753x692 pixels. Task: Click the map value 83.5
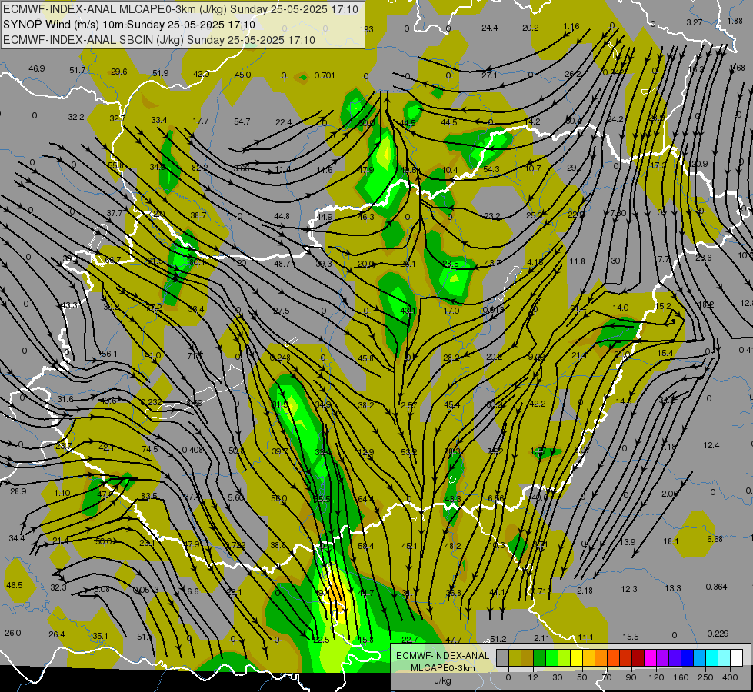click(149, 496)
